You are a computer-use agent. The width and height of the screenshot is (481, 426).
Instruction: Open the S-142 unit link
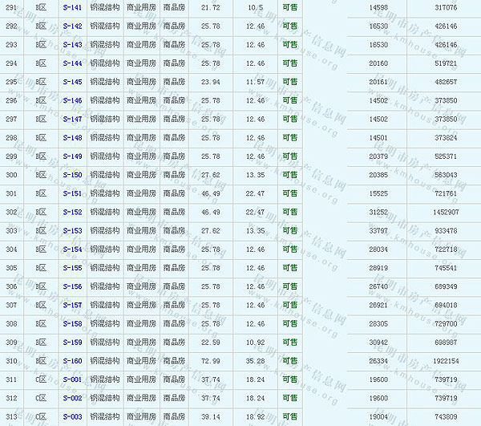point(72,26)
